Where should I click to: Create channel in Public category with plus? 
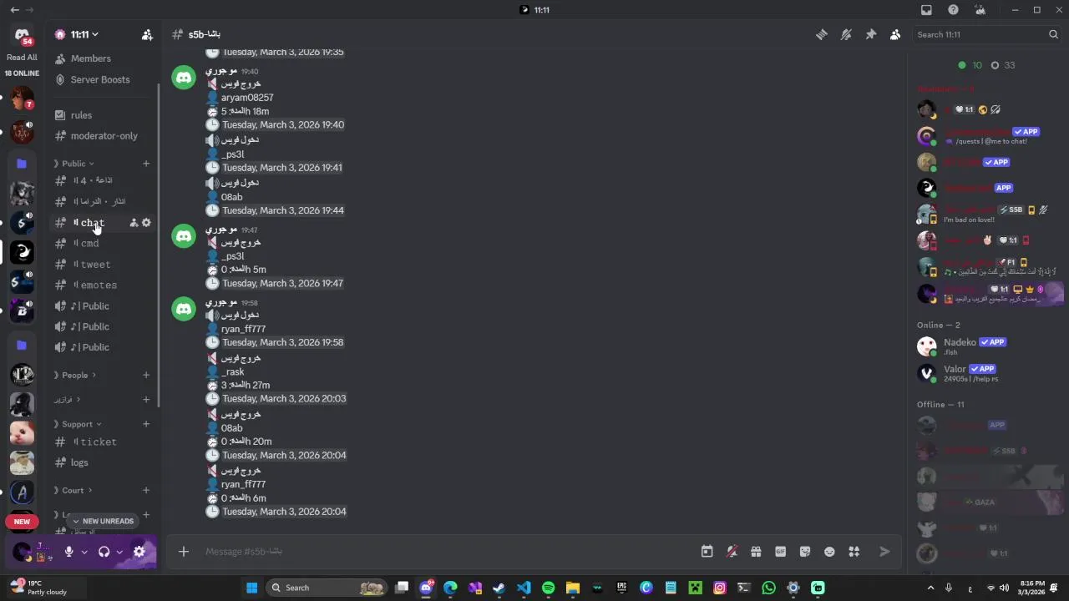click(x=146, y=164)
